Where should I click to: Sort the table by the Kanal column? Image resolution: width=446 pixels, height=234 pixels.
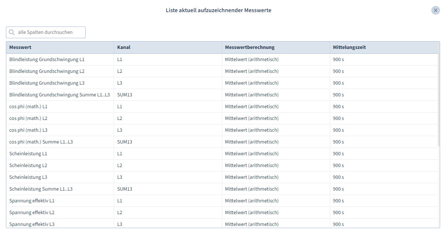(124, 47)
